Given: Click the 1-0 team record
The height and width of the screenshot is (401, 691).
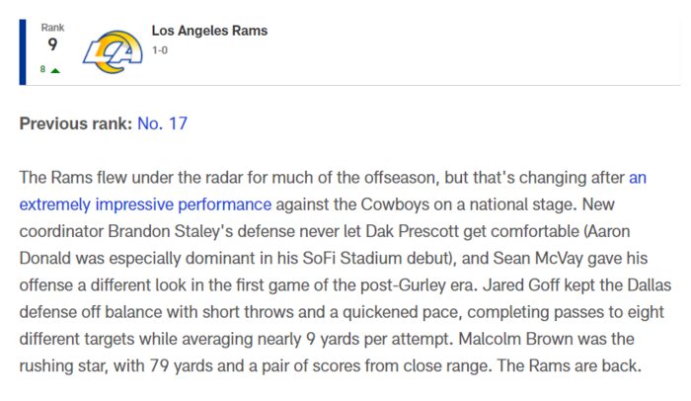Looking at the screenshot, I should 160,50.
